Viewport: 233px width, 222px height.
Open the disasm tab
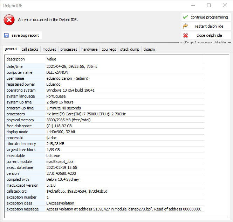click(149, 49)
